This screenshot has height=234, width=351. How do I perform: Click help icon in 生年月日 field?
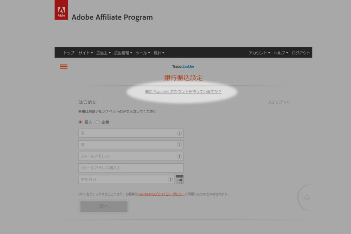point(170,179)
